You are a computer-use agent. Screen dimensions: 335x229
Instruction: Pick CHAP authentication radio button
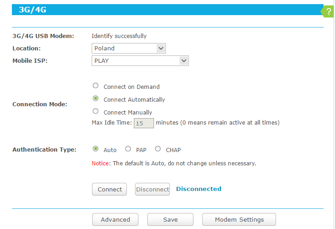158,149
